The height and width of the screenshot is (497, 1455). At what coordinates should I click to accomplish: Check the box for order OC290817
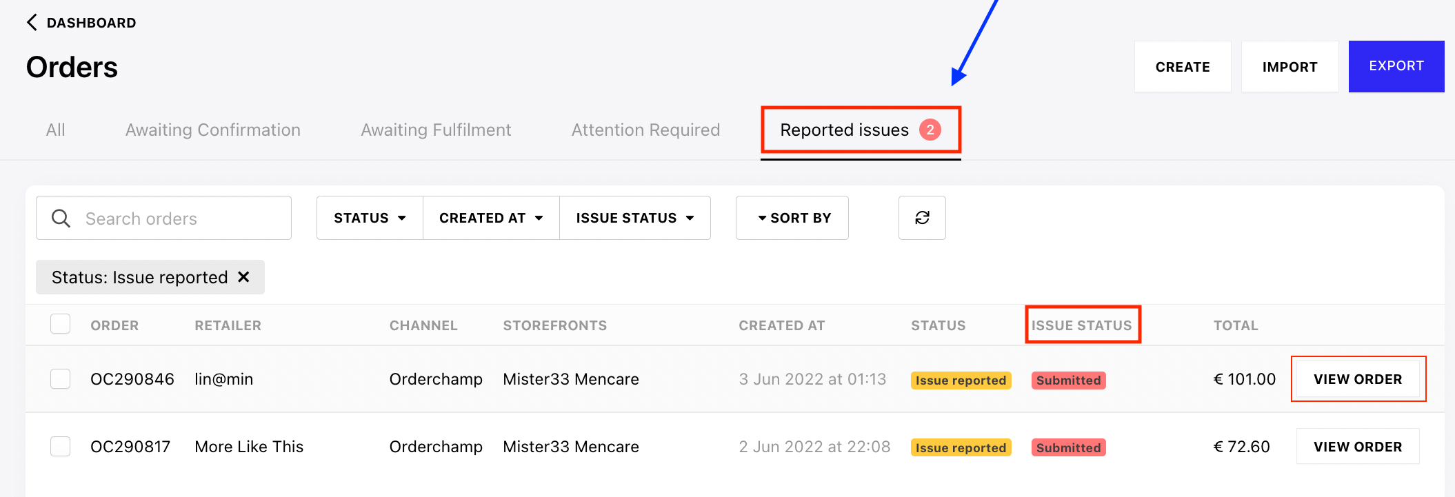tap(61, 447)
